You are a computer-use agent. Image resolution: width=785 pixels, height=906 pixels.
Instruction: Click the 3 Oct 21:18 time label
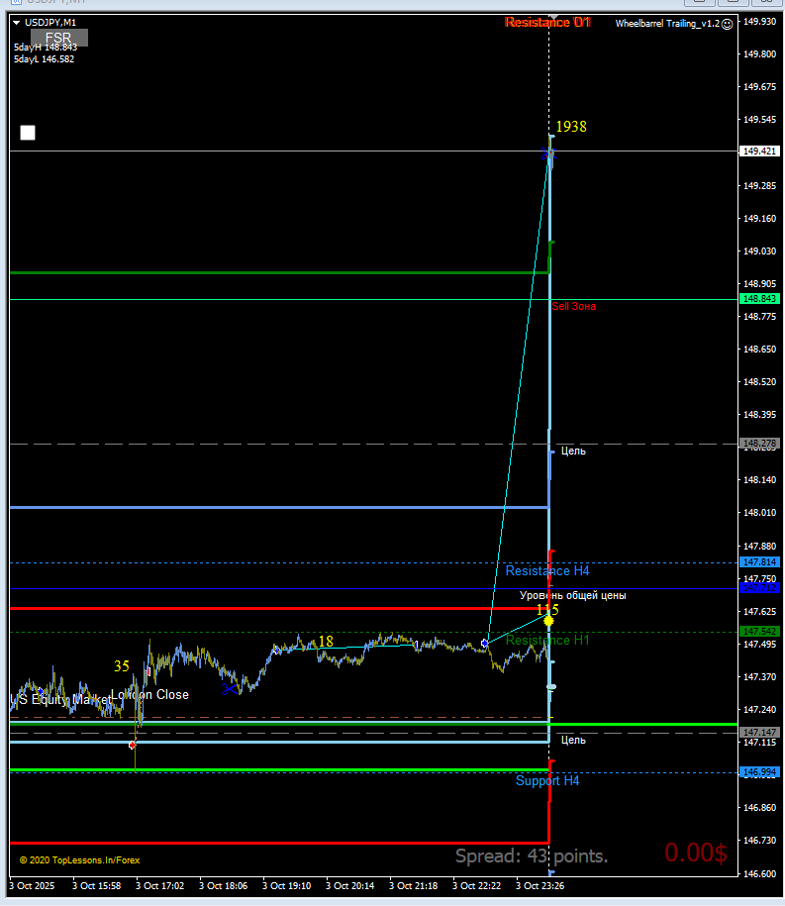[x=414, y=886]
